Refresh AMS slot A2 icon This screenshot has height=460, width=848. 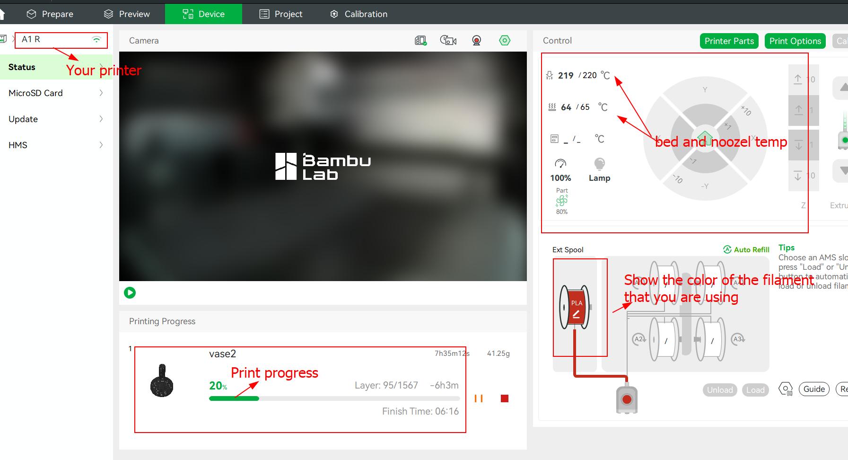[638, 339]
